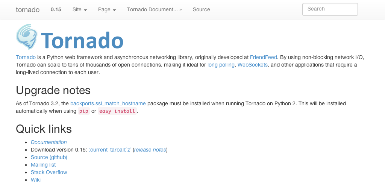The image size is (385, 188).
Task: Open the Tornado link in intro paragraph
Action: click(x=26, y=58)
